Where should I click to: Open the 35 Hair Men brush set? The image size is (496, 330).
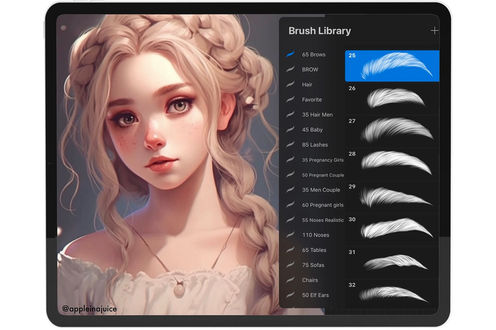click(317, 115)
